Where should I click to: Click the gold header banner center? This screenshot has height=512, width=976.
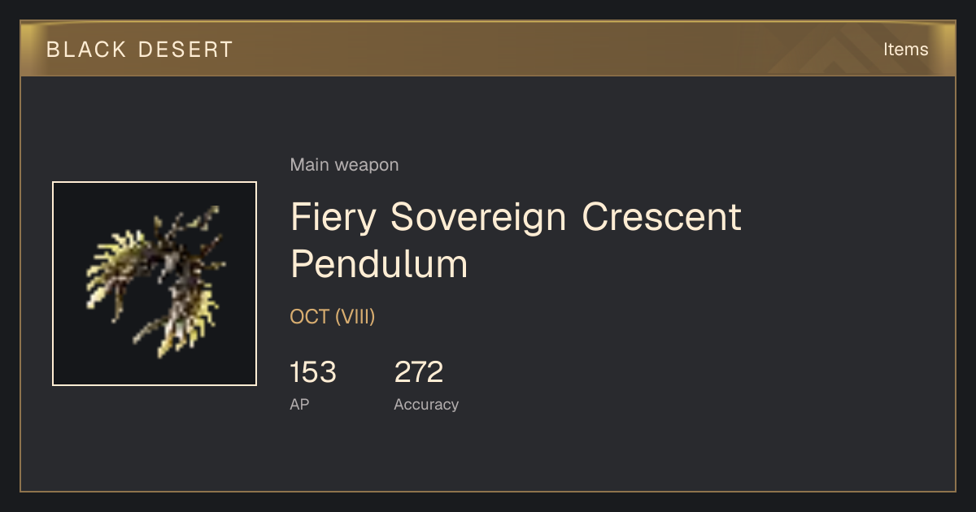488,49
